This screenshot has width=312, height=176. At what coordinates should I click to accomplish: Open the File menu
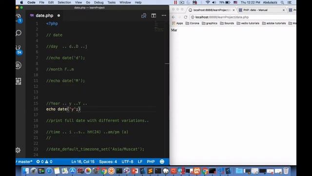[41, 2]
